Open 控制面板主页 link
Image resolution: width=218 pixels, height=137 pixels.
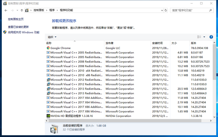pos(16,19)
